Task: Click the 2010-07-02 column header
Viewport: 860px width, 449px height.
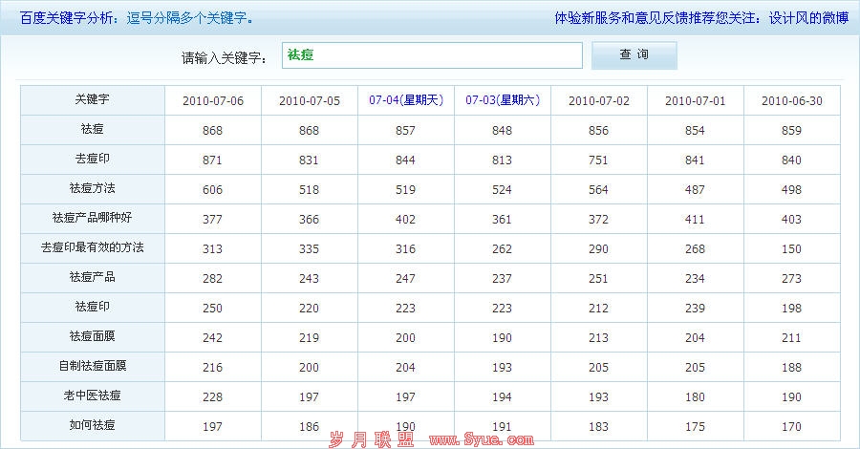Action: point(599,100)
